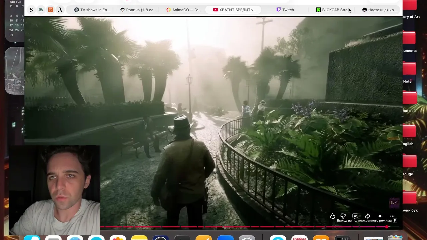Open the pinned tab with the orange E icon
Screen dimensions: 427x240
click(x=50, y=10)
